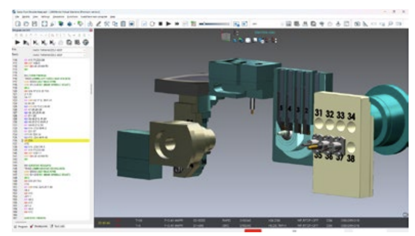Click the pencil edit icon in main toolbar

point(98,24)
